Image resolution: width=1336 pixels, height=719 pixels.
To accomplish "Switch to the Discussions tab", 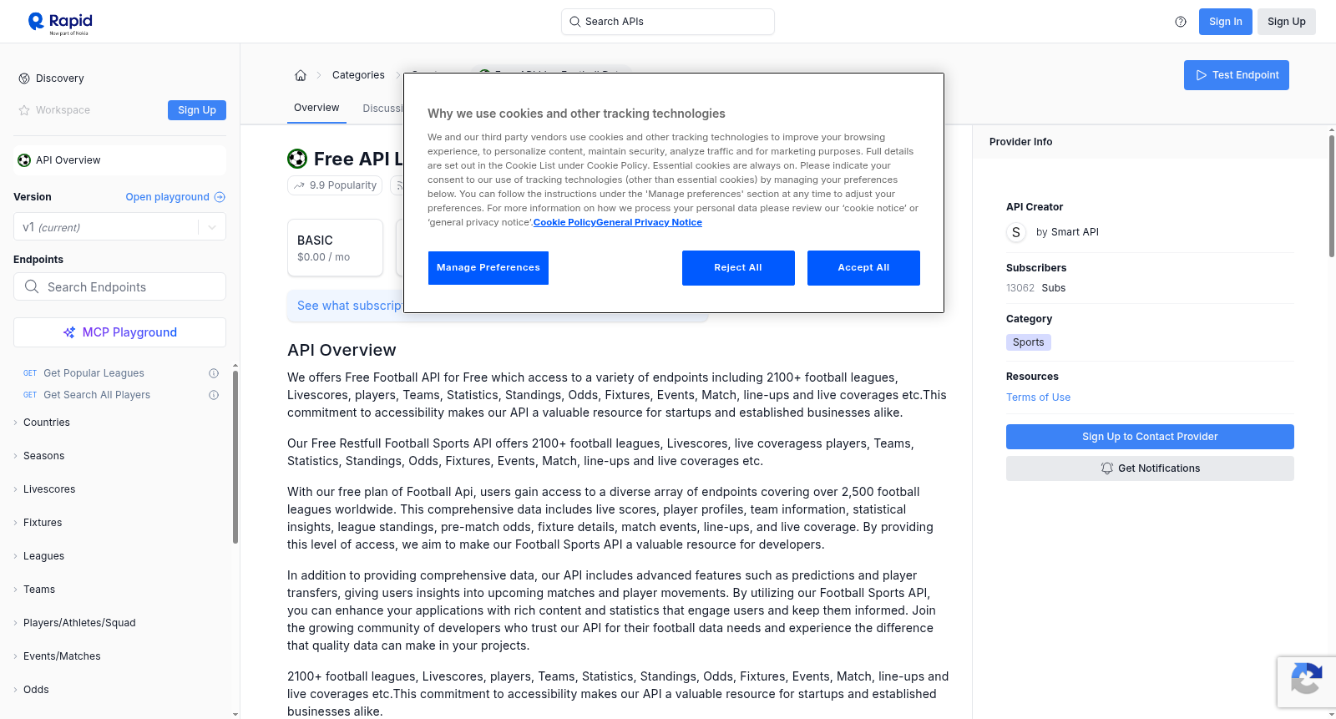I will 383,109.
